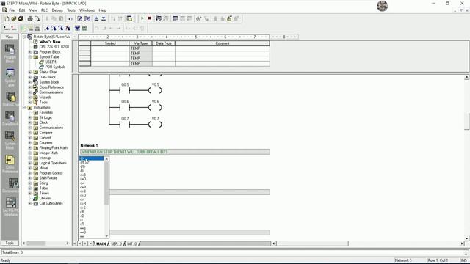Collapse the Symbol Table tree node
470x264 pixels.
click(x=30, y=57)
